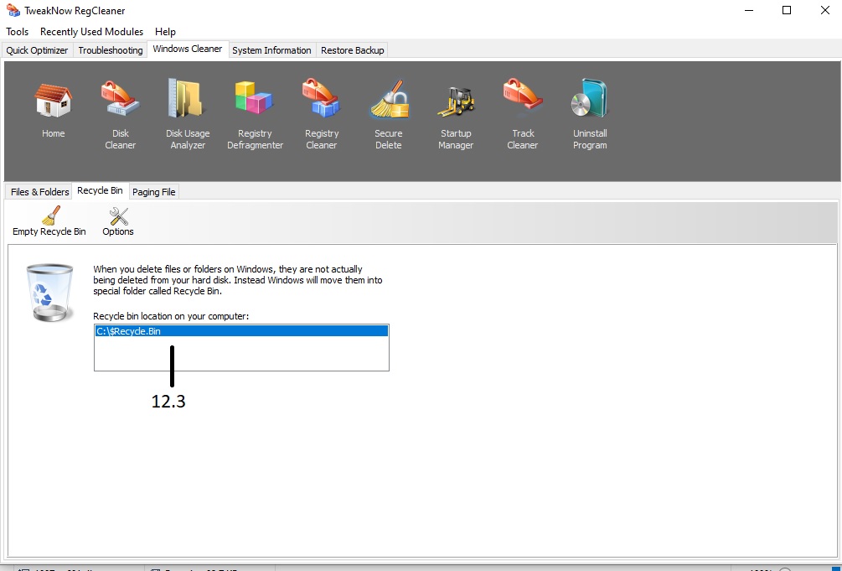Open the Disk Usage Analyzer
The height and width of the screenshot is (571, 842).
(x=185, y=98)
